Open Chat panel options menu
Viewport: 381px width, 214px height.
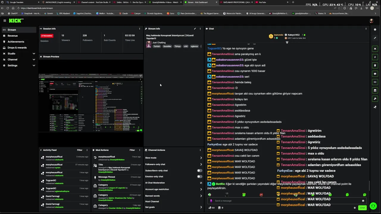coord(366,29)
